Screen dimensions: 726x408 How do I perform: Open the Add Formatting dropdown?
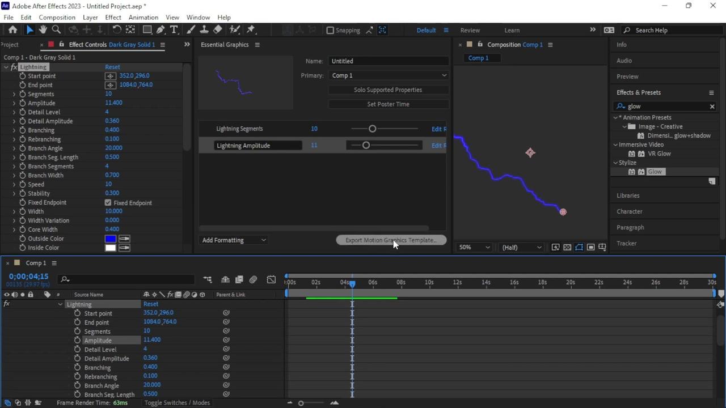coord(234,240)
